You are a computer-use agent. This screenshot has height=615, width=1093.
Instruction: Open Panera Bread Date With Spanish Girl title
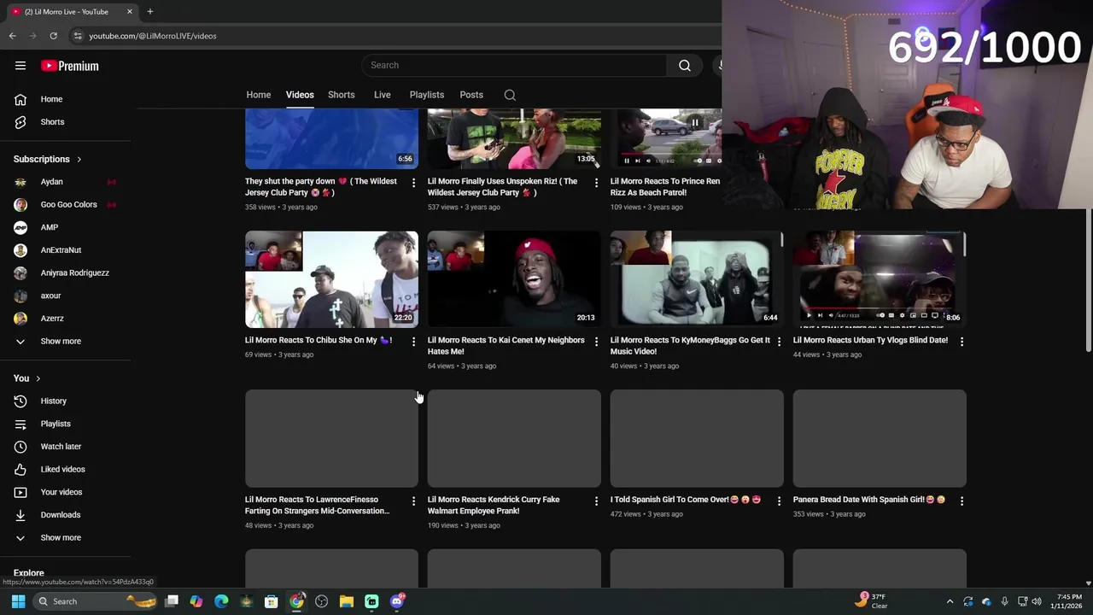point(869,500)
